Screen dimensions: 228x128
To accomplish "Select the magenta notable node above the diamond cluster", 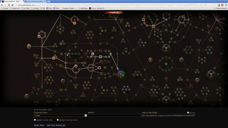I will coord(76,66).
